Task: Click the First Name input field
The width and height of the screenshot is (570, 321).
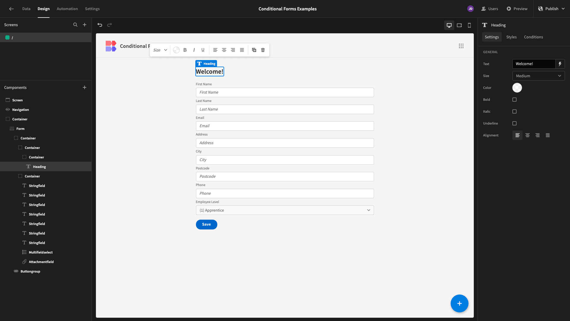Action: (x=285, y=92)
